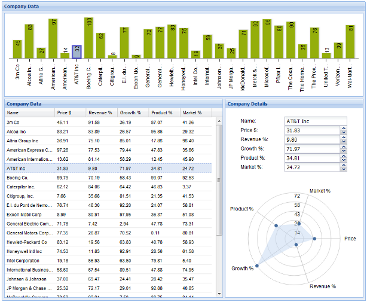Viewport: 367px width, 302px height.
Task: Increase Market % using the up spinner arrow
Action: tap(343, 165)
